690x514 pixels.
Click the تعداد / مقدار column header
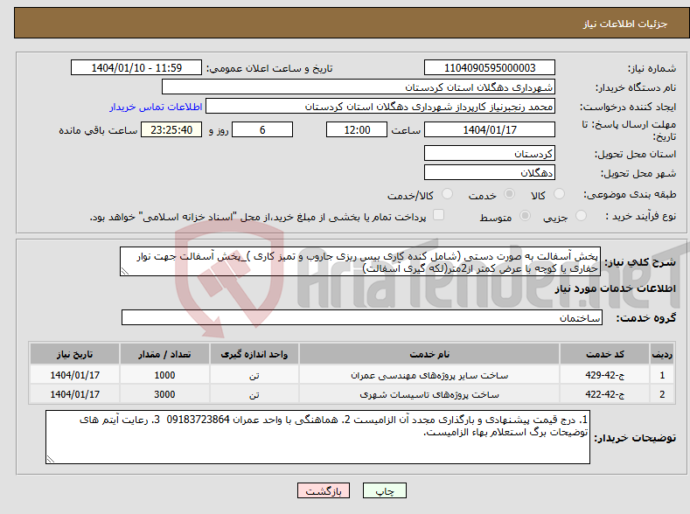(164, 354)
